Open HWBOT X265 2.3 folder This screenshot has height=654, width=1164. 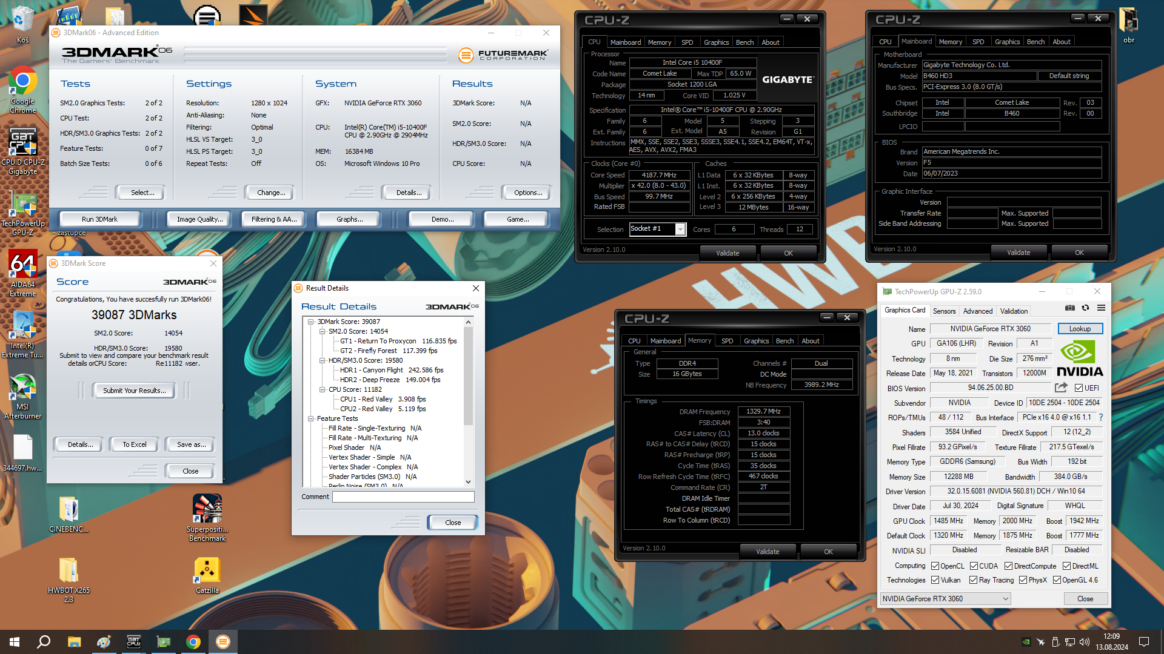click(69, 580)
